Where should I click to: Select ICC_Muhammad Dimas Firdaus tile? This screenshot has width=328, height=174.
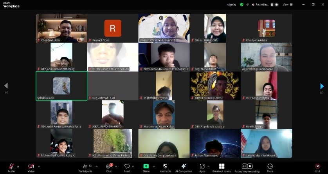tap(113, 144)
